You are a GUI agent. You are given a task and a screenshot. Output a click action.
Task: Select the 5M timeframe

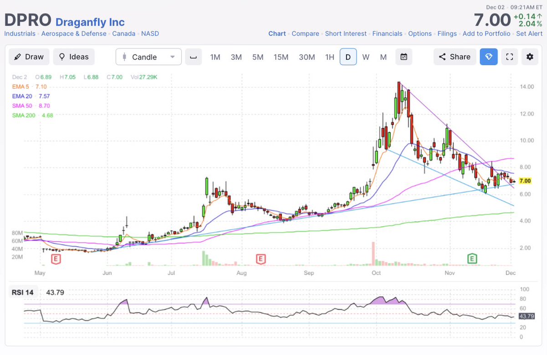pyautogui.click(x=258, y=57)
